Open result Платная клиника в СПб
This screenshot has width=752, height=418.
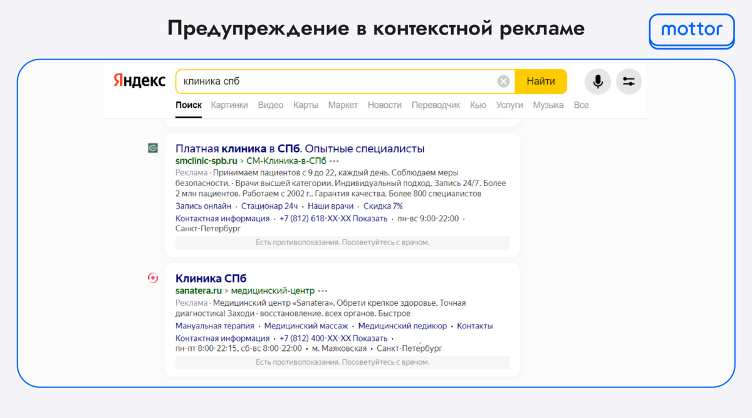[300, 149]
